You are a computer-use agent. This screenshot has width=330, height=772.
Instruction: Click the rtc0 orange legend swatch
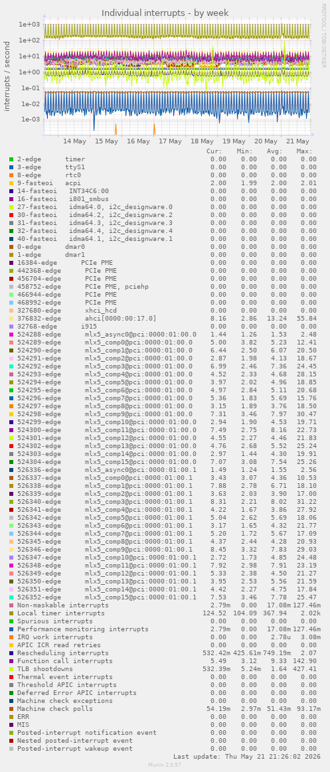tap(11, 175)
